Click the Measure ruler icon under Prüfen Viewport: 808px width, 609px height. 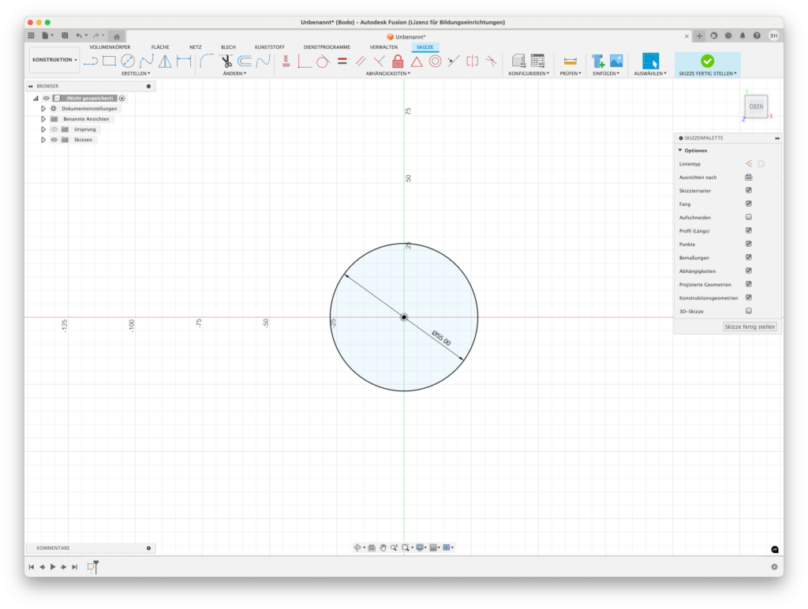pos(570,61)
